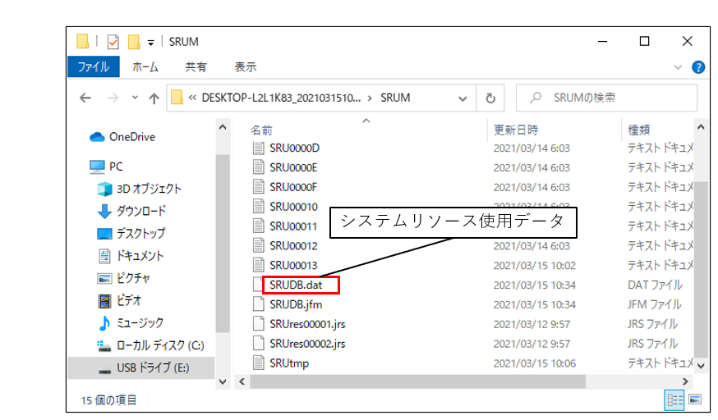This screenshot has width=718, height=420.
Task: Open Explorer help question mark
Action: tap(698, 67)
